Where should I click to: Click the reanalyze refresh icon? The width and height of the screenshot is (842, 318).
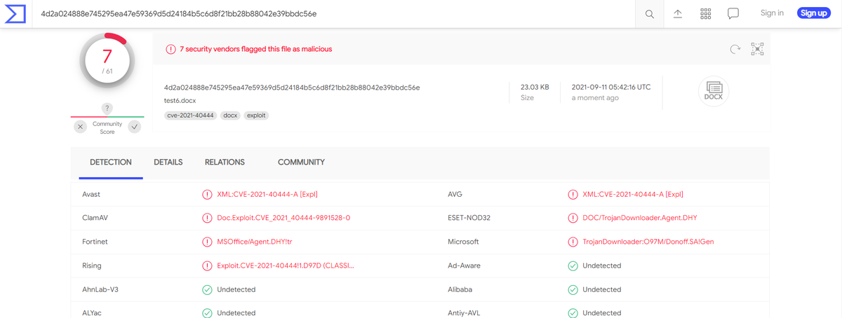pos(735,49)
